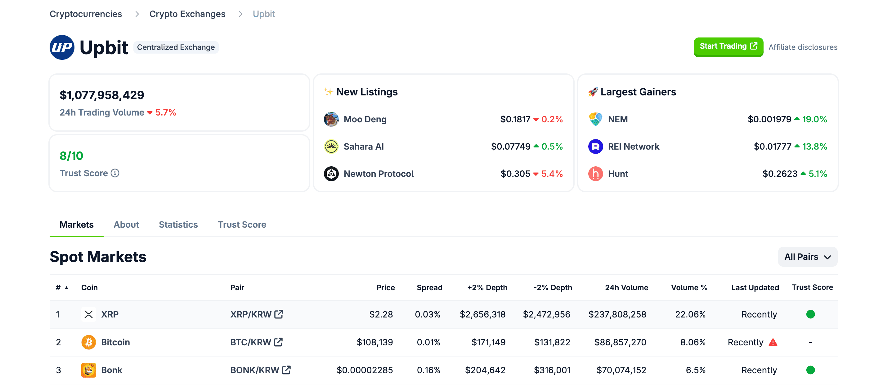Click the Hunt coin icon
Screen dimensions: 883x385
coord(595,174)
